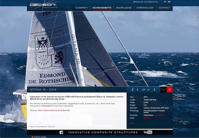Go to the previous project with left arrow
199x138 pixels.
(133, 90)
